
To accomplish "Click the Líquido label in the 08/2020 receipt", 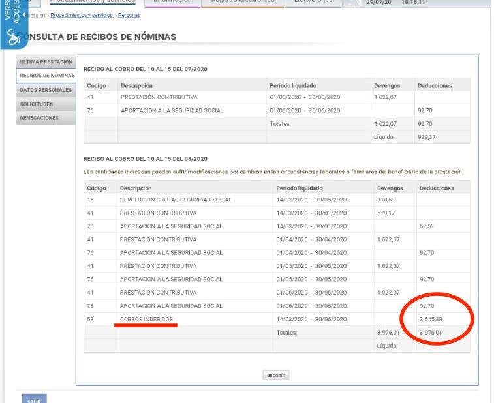I will point(387,346).
